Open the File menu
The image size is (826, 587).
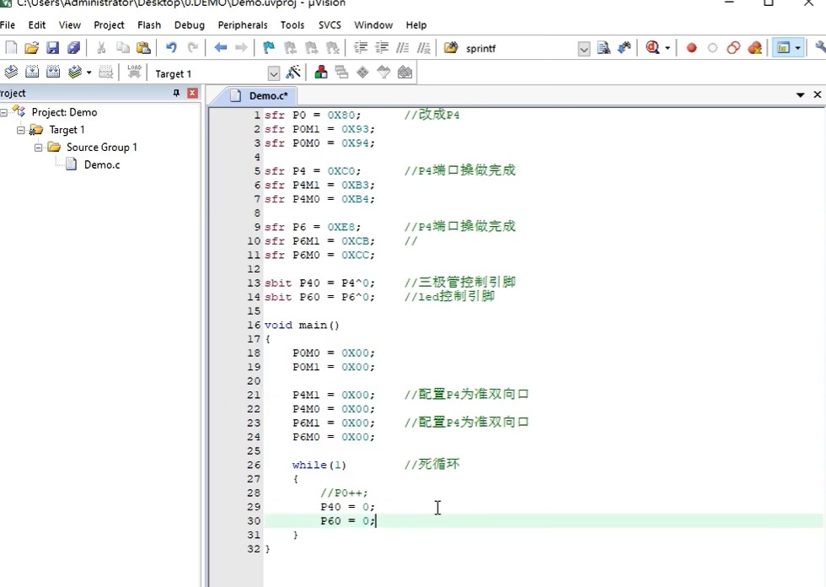click(8, 24)
